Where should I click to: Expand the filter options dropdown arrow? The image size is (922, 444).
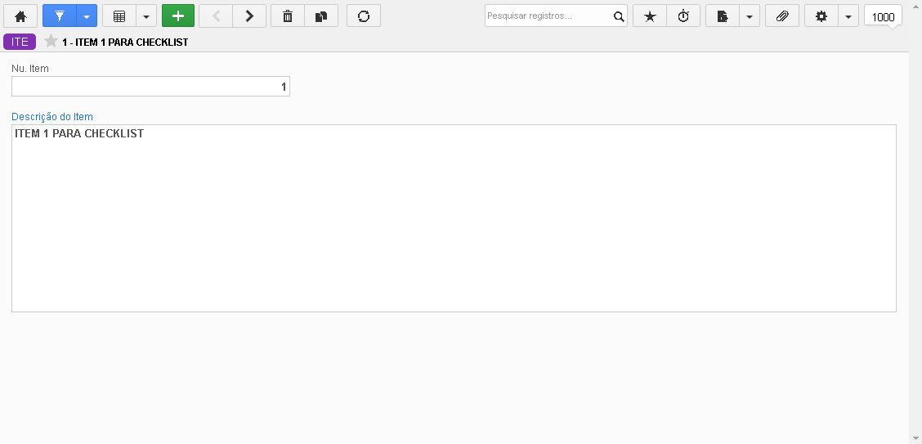(x=87, y=16)
